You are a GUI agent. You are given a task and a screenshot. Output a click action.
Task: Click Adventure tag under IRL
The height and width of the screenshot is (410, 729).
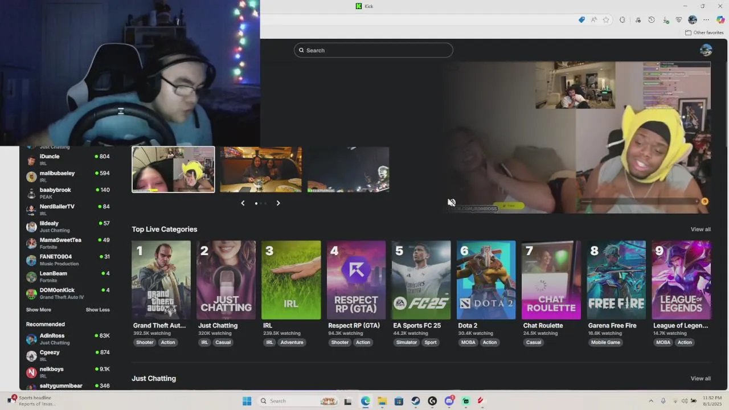pos(292,342)
